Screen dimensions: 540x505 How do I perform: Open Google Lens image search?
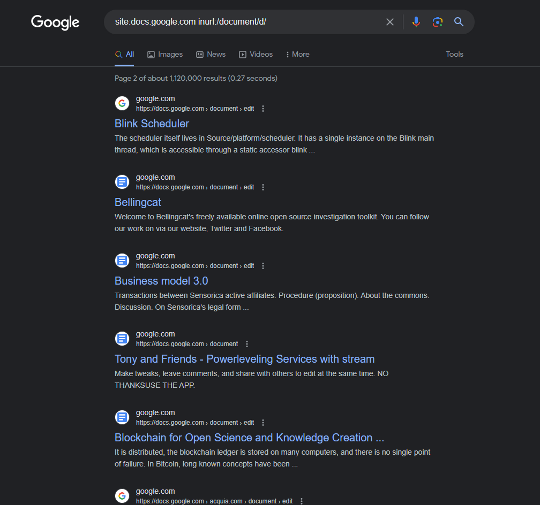[438, 22]
